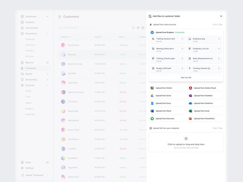Click the Dropbox logo icon
The width and height of the screenshot is (243, 182).
152,32
